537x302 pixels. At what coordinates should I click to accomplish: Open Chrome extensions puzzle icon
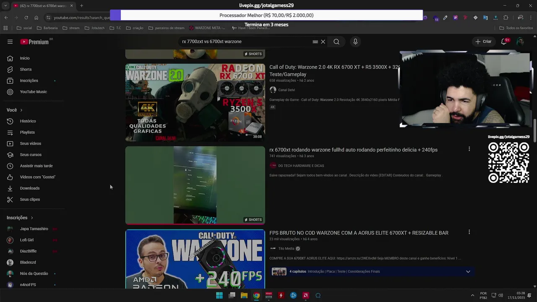tap(506, 18)
